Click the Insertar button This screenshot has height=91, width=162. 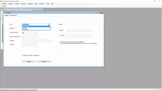click(x=29, y=61)
